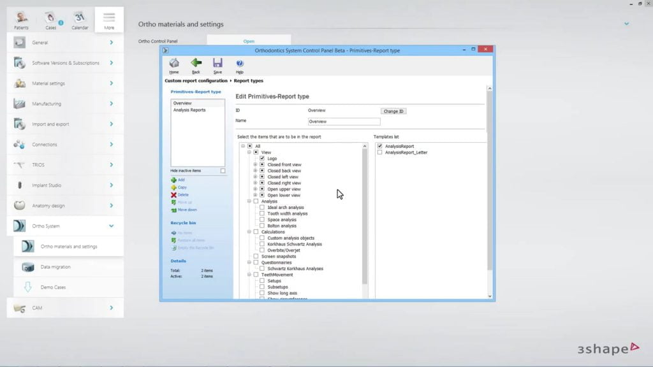Click the Cases icon in top bar

50,18
